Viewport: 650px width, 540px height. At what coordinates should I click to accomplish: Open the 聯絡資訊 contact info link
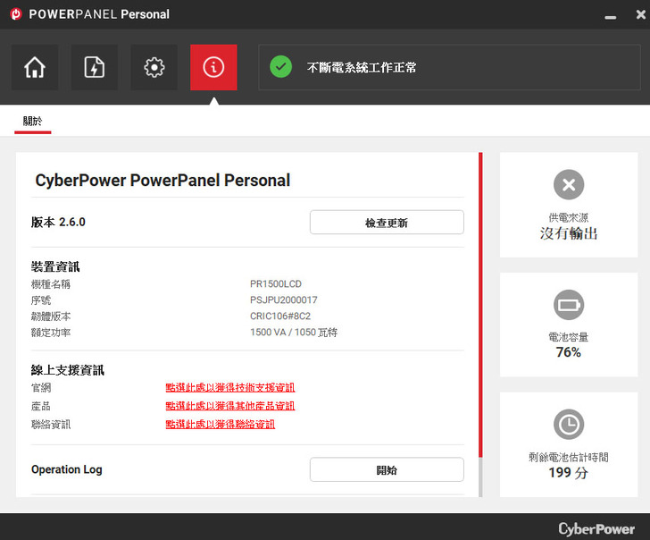pos(220,425)
